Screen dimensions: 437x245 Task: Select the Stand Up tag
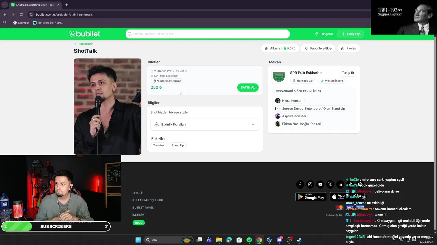[178, 145]
